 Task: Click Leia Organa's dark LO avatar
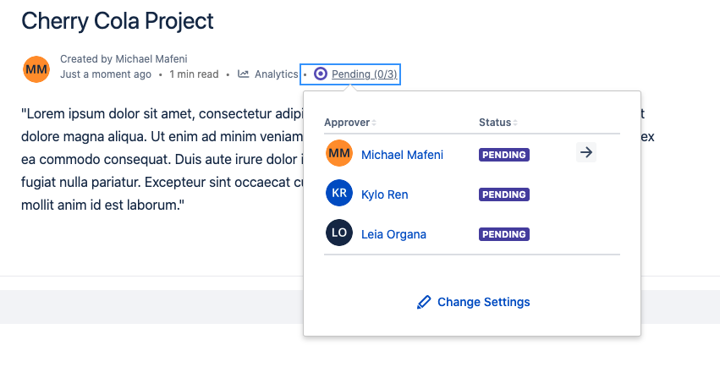(338, 233)
